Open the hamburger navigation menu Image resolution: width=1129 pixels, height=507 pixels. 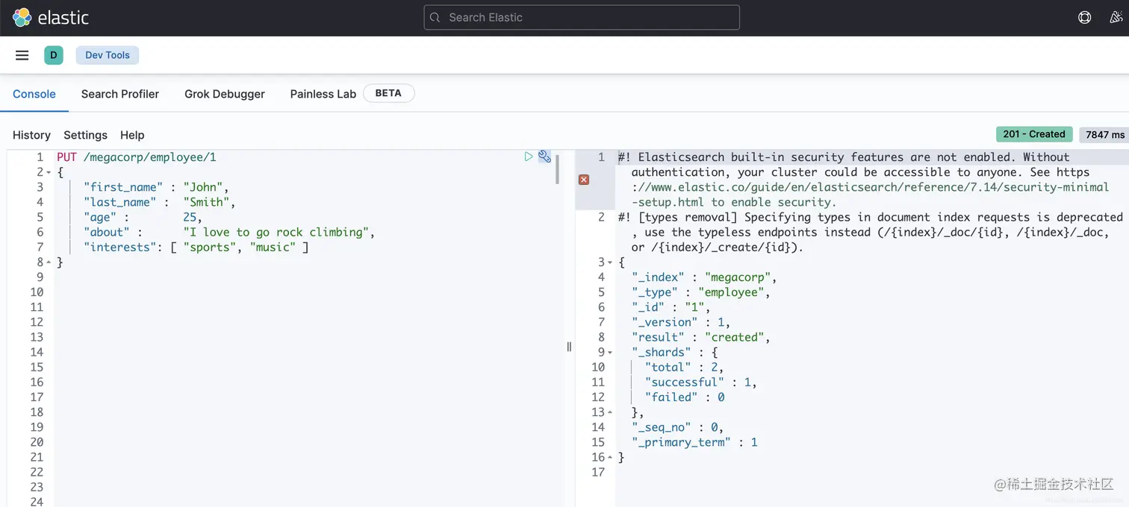click(x=22, y=55)
